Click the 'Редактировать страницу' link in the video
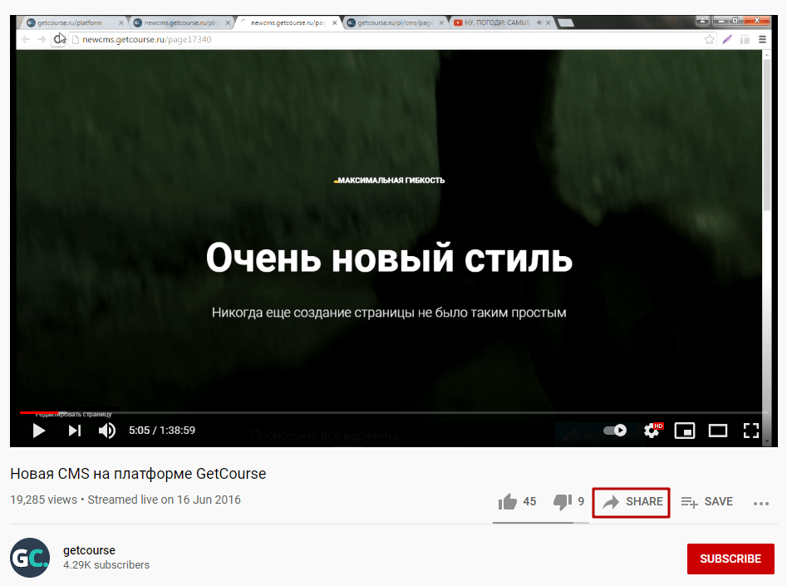The image size is (787, 586). [73, 414]
